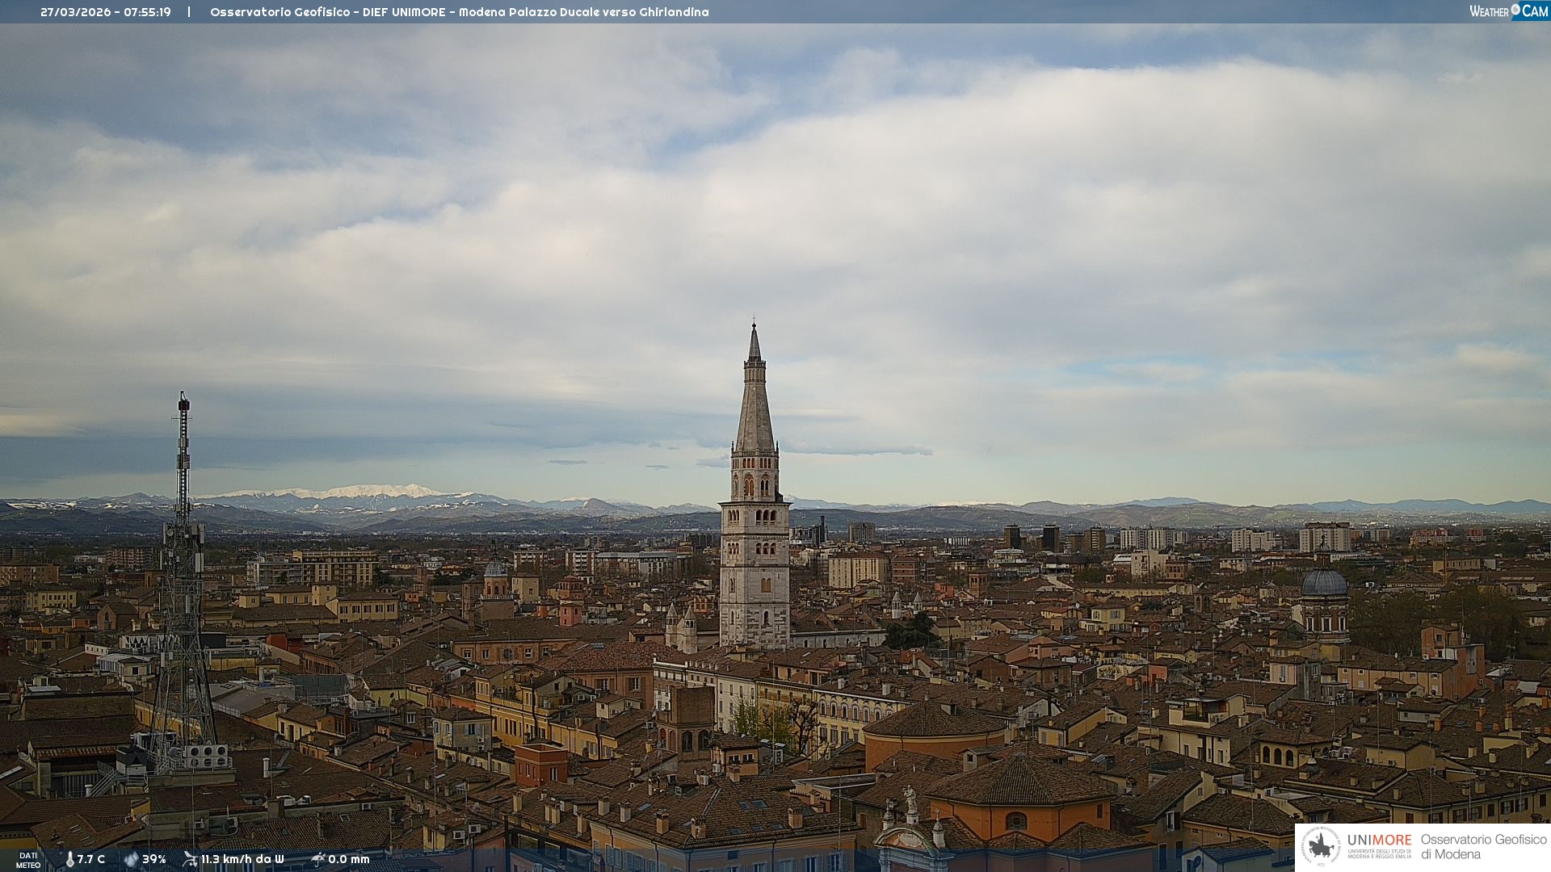The height and width of the screenshot is (872, 1551).
Task: Click the thermometer temperature icon
Action: [70, 859]
